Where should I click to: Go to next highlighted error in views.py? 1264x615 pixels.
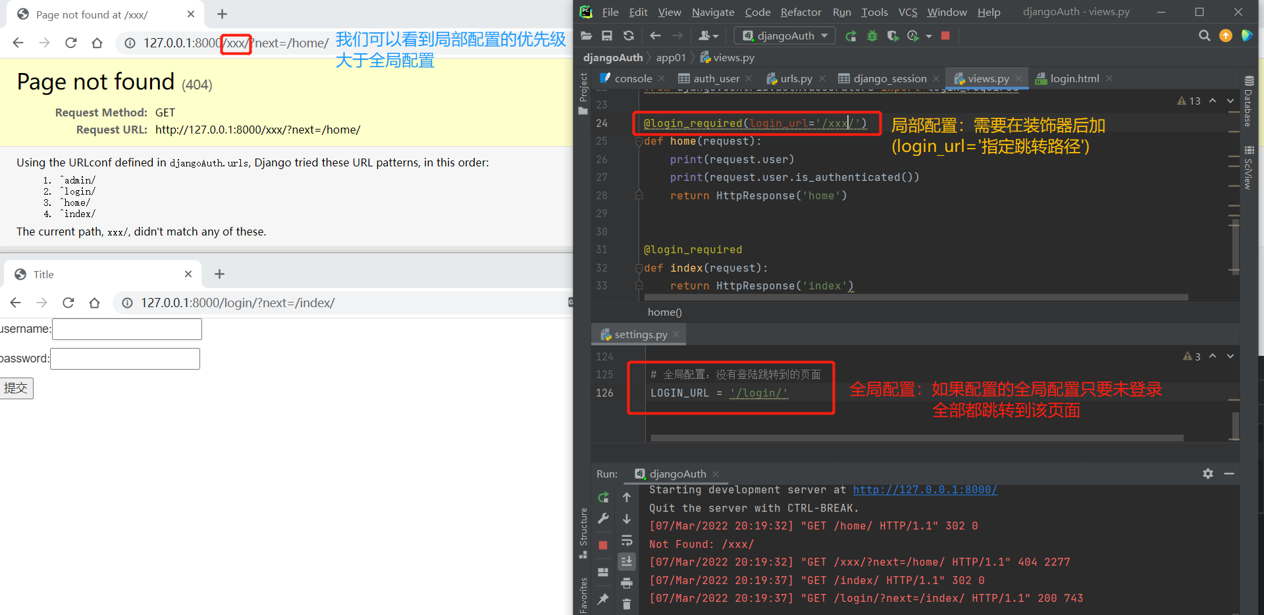pyautogui.click(x=1230, y=101)
